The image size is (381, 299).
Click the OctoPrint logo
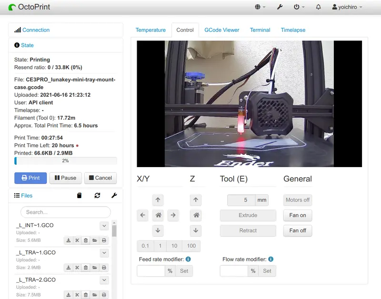(29, 7)
